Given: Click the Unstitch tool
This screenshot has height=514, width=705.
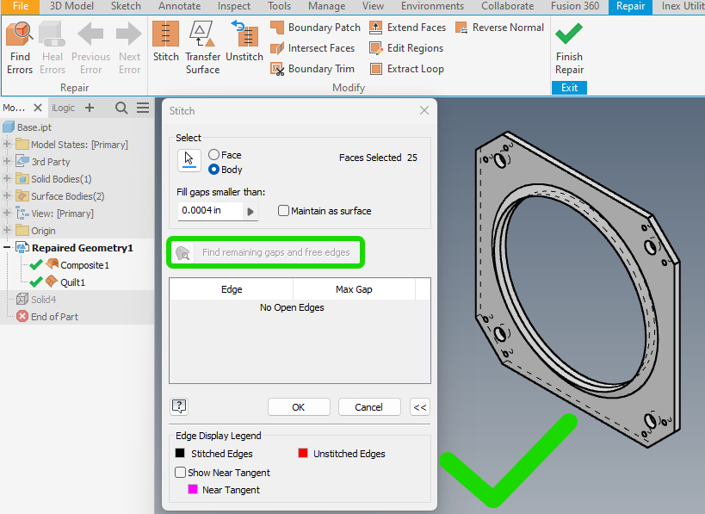Looking at the screenshot, I should (x=244, y=41).
